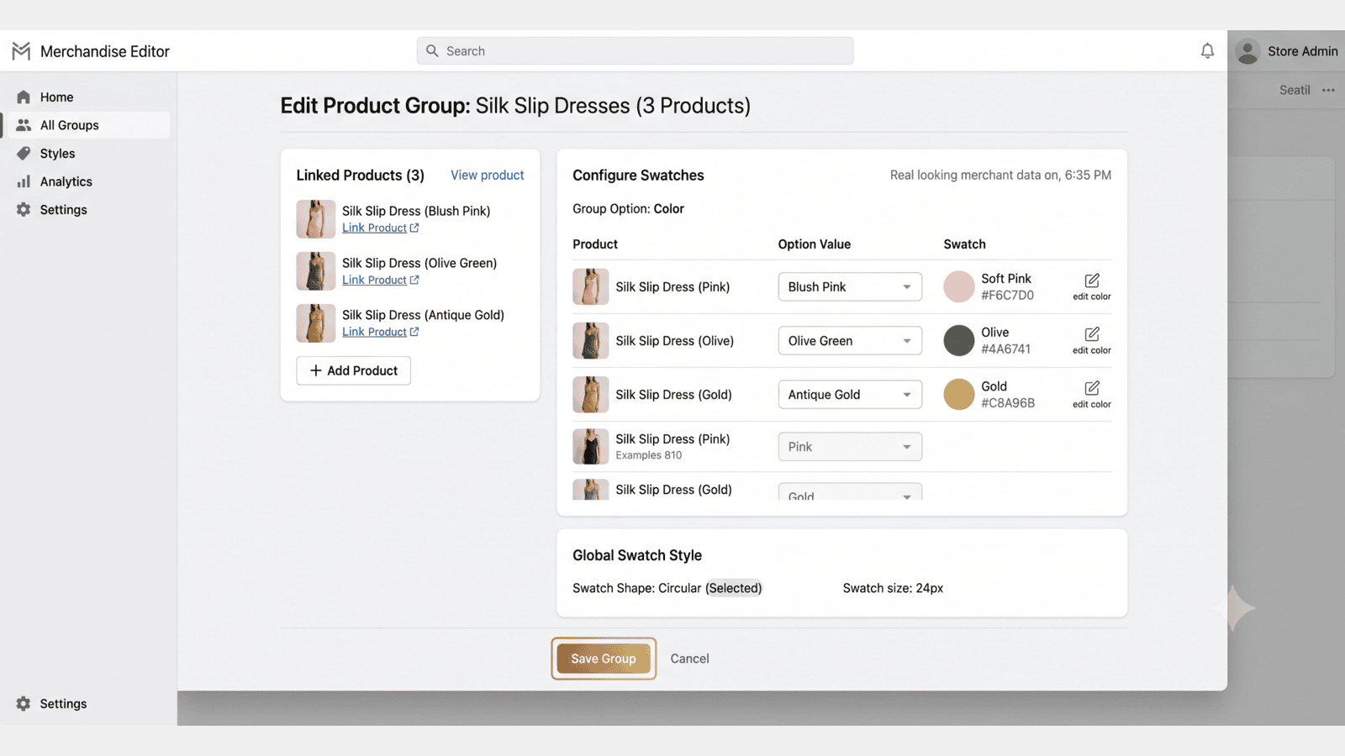
Task: Click the edit color icon for Soft Pink
Action: click(1092, 281)
